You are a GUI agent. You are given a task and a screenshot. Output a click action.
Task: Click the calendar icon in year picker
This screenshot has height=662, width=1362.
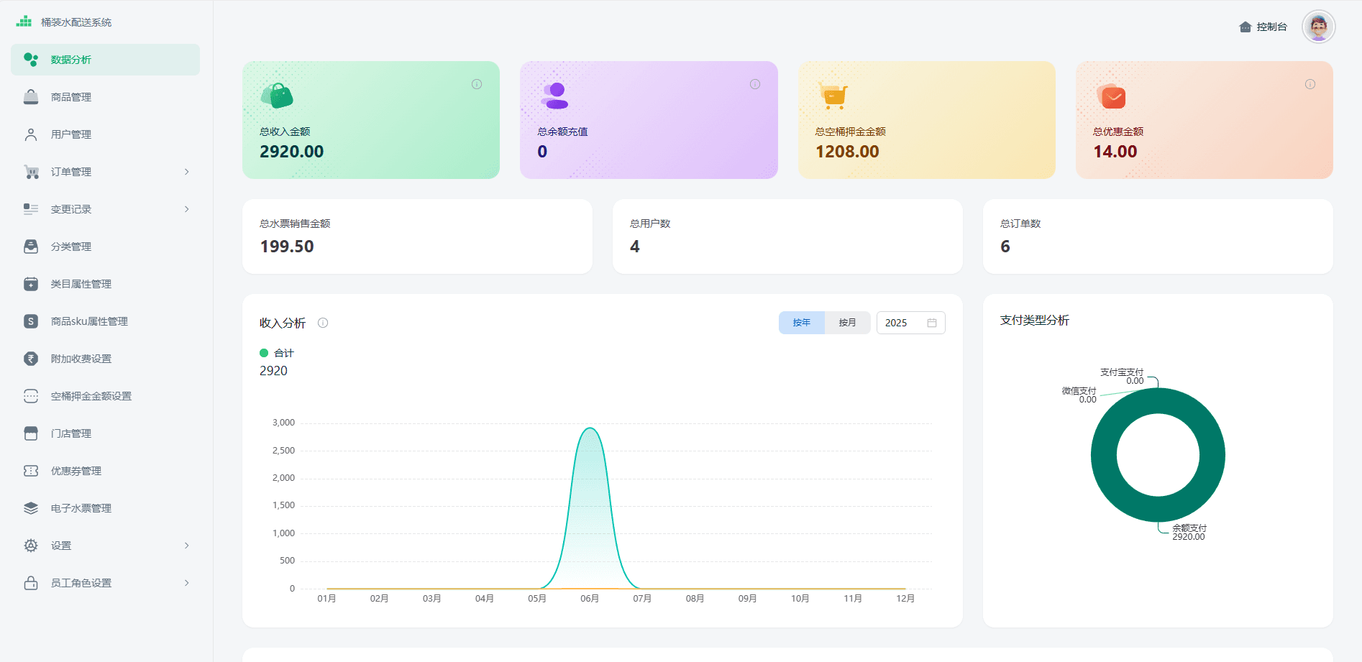coord(932,323)
